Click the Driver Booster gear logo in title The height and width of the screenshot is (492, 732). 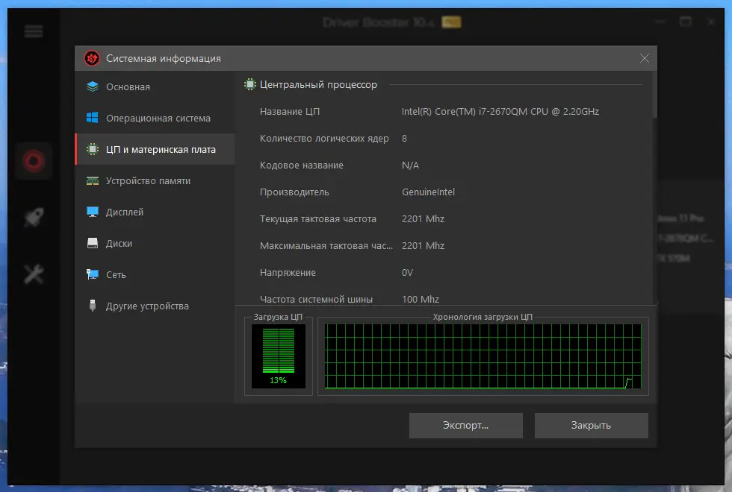(92, 58)
